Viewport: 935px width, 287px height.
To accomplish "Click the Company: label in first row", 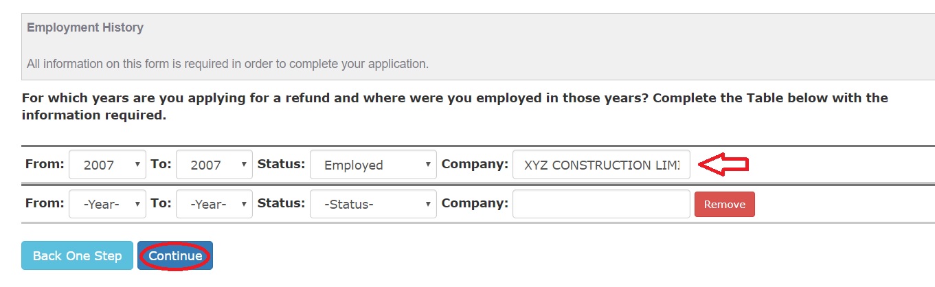I will (x=475, y=165).
